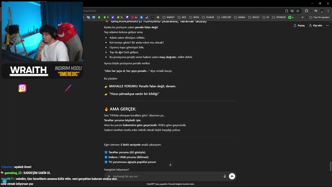Open the Google Translate bookmark icon

coord(88,17)
